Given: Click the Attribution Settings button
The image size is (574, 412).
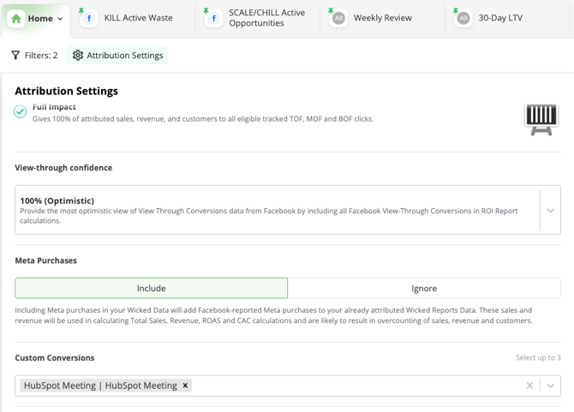Looking at the screenshot, I should (x=117, y=56).
